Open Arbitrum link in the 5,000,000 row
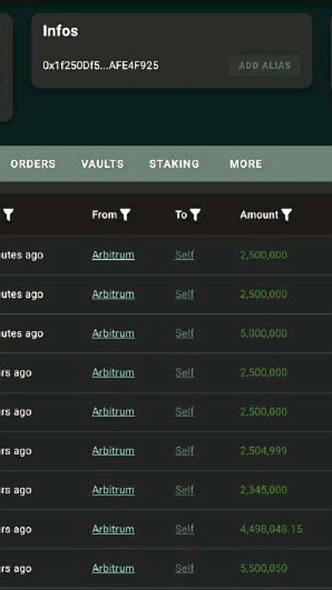This screenshot has width=332, height=590. click(113, 333)
